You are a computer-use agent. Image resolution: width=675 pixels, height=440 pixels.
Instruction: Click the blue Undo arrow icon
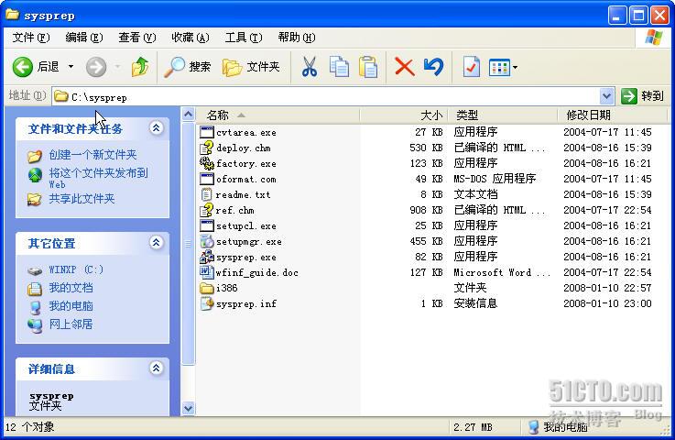pyautogui.click(x=433, y=67)
